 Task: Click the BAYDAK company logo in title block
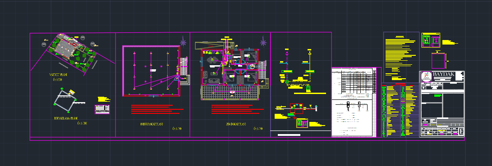click(427, 77)
